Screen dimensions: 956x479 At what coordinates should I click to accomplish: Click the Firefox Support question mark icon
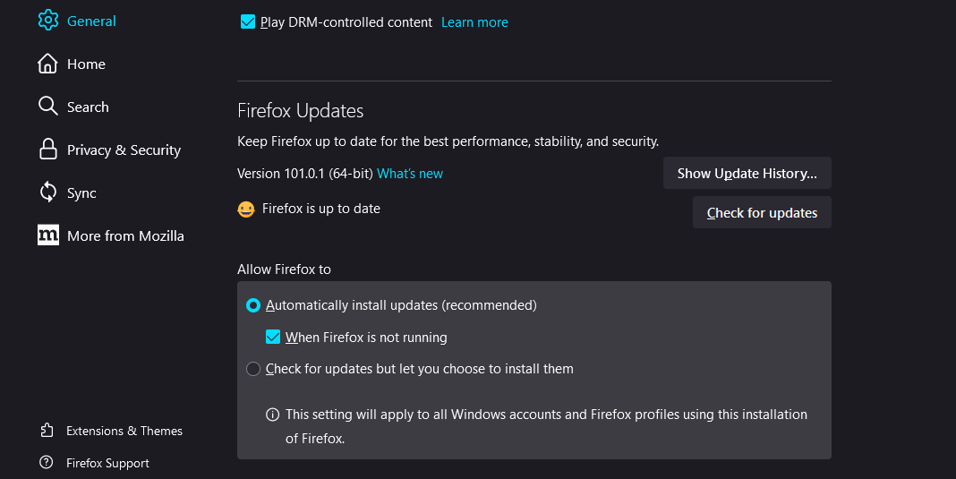(x=47, y=462)
